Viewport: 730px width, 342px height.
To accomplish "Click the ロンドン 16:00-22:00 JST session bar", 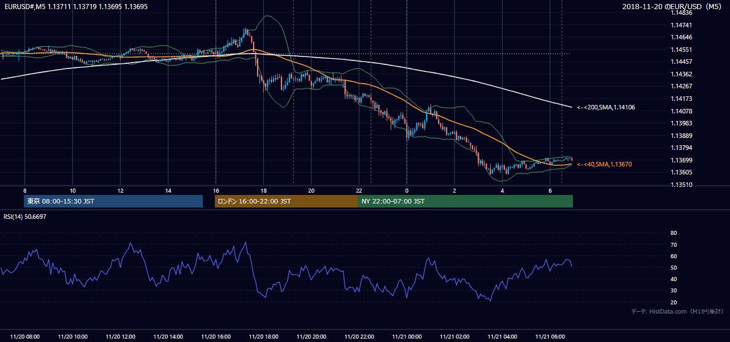I will (x=286, y=201).
